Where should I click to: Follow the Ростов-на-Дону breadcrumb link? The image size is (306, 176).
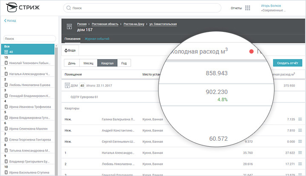click(134, 24)
